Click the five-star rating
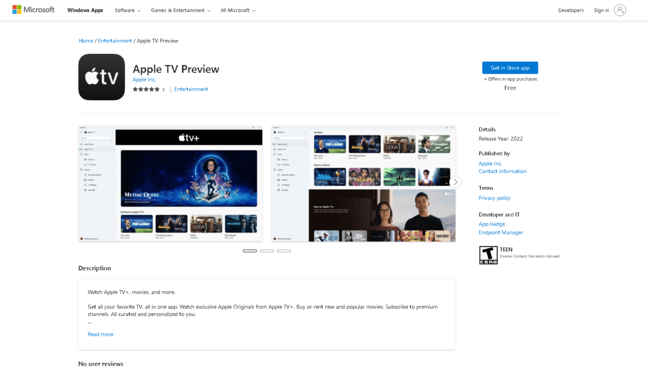Viewport: 648px width, 371px height. [146, 90]
